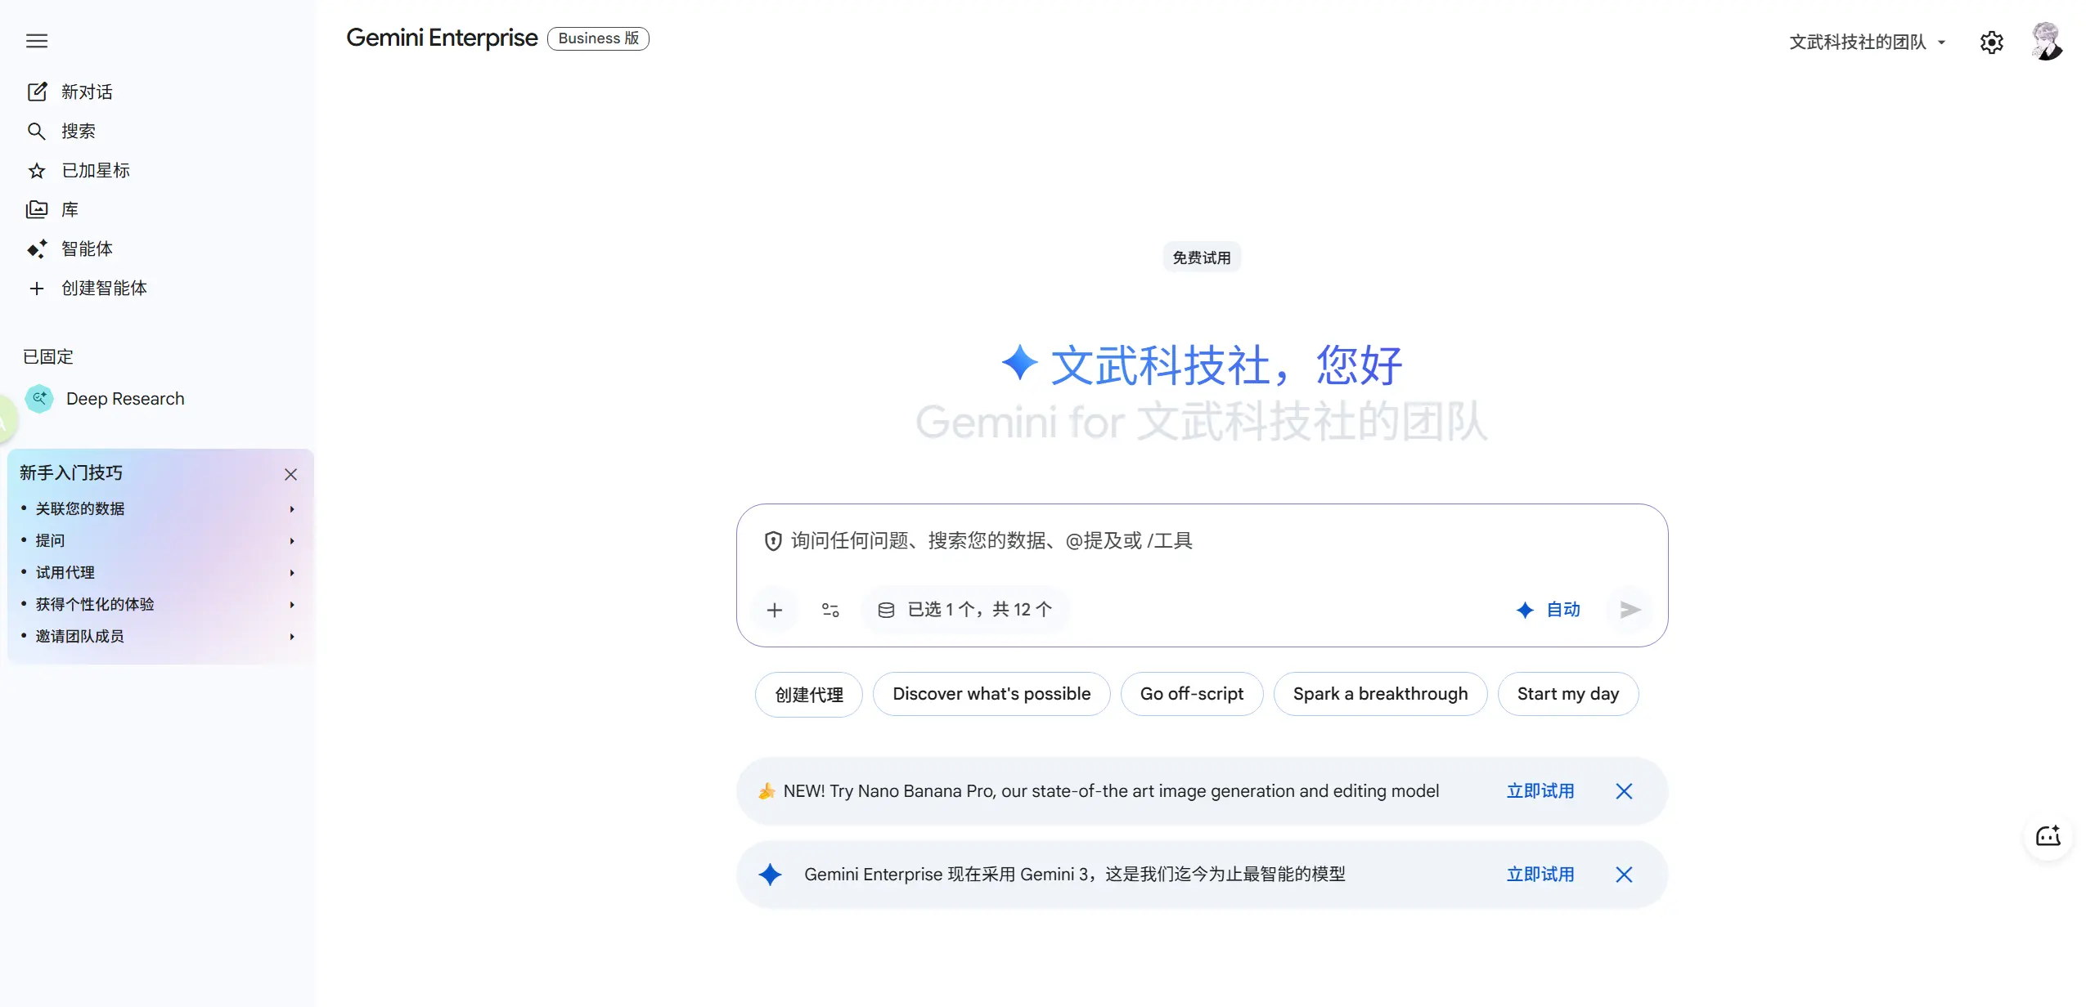Click the send message arrow
This screenshot has width=2086, height=1007.
[1629, 609]
